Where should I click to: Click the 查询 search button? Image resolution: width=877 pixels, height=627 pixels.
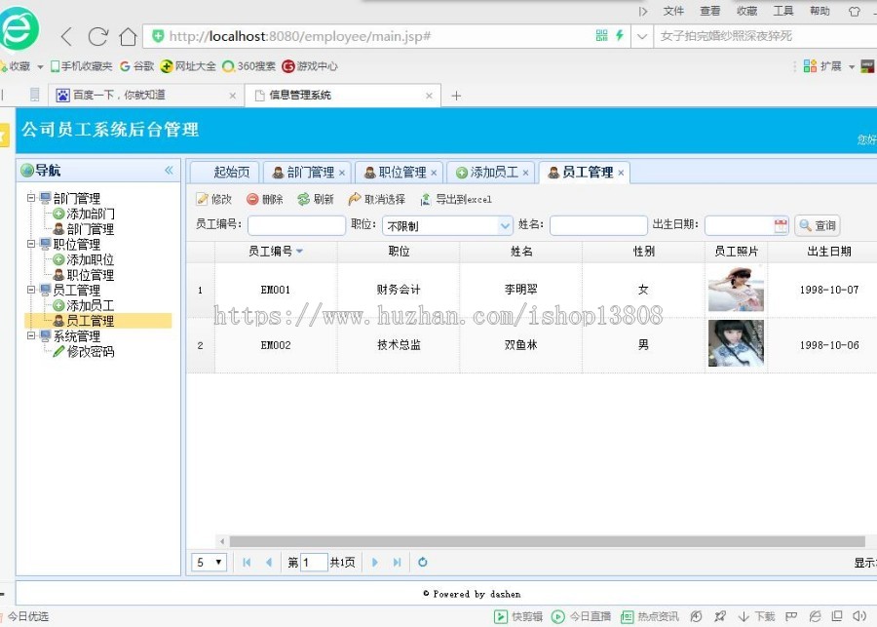(817, 225)
